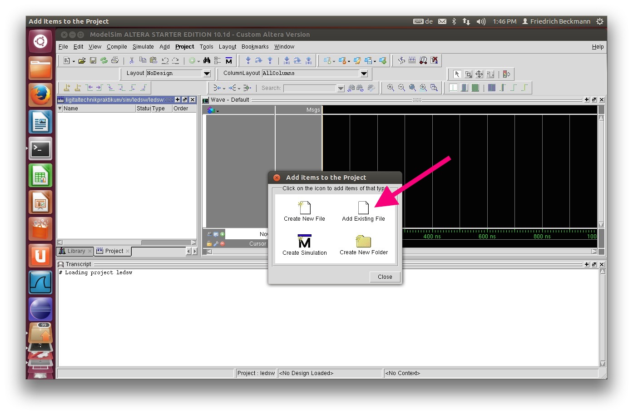
Task: Open the Compile menu
Action: [117, 47]
